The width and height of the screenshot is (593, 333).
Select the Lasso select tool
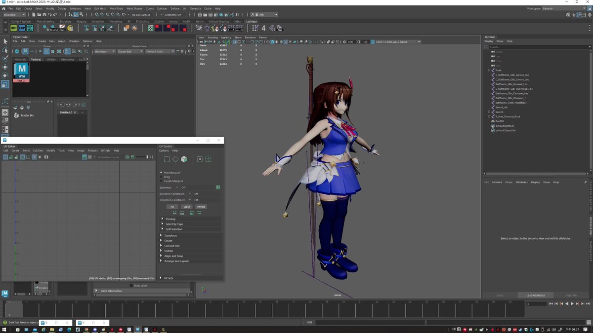coord(5,50)
